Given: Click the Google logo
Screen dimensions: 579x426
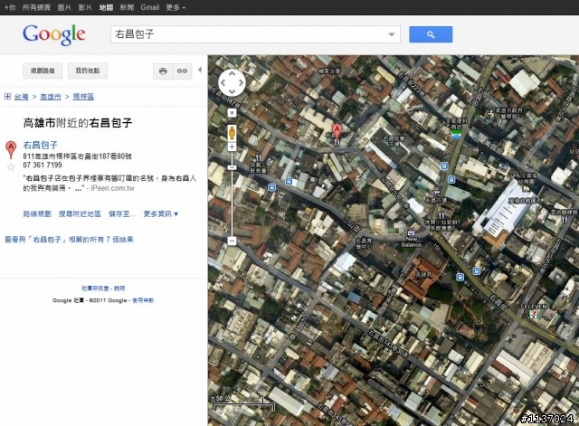Looking at the screenshot, I should coord(54,34).
